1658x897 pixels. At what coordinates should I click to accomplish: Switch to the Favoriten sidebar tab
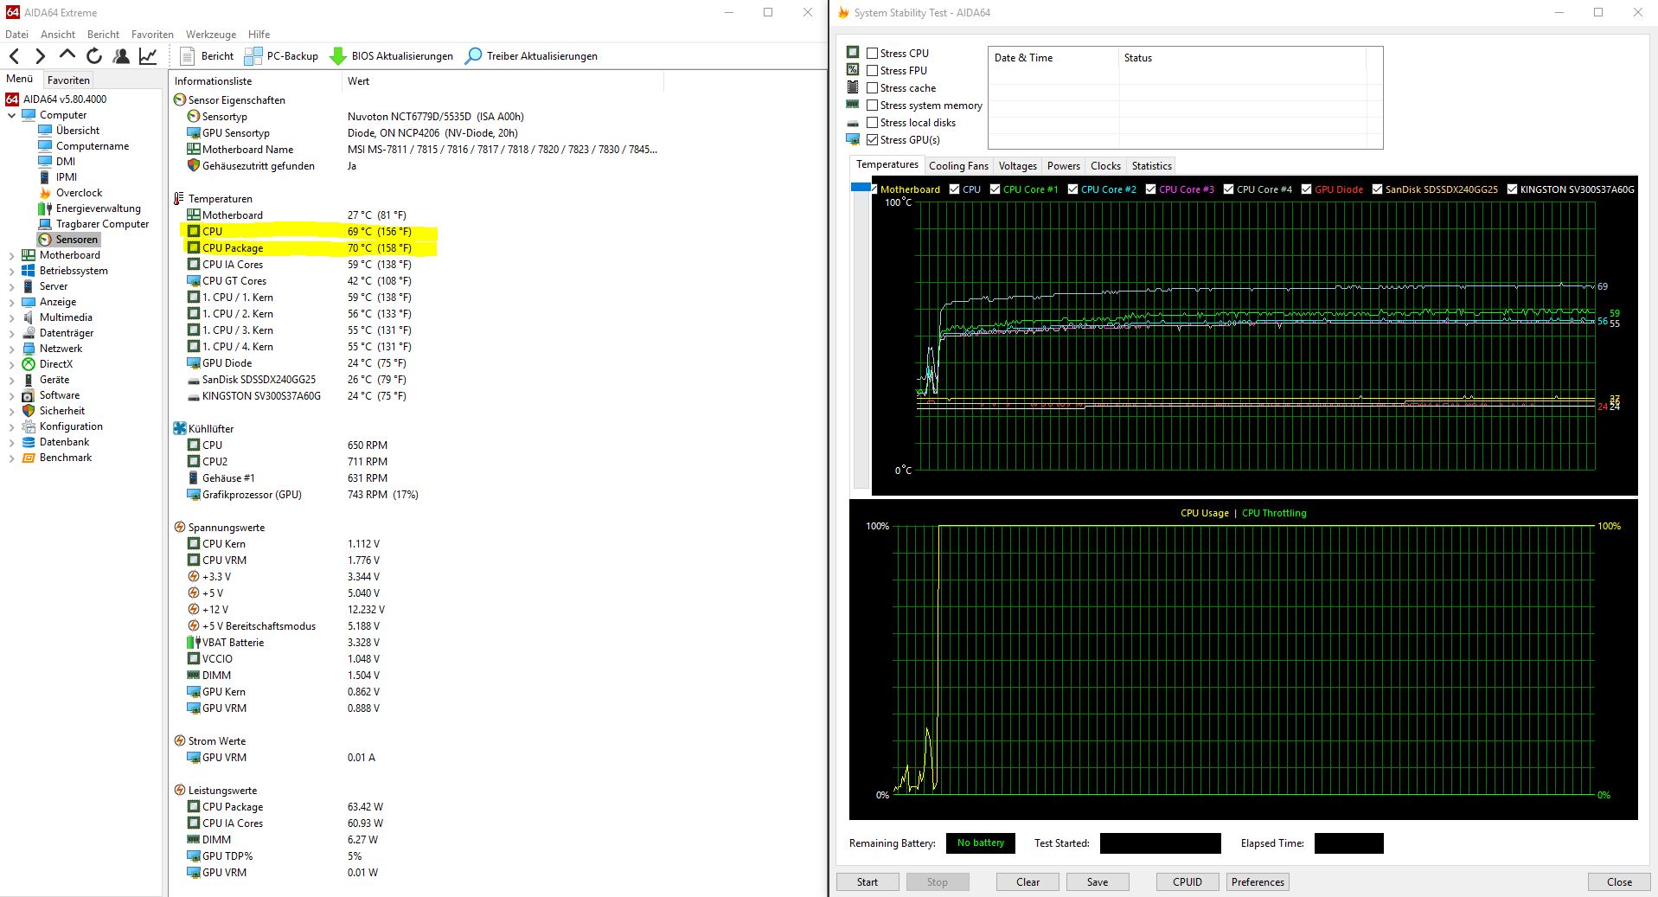[x=68, y=80]
